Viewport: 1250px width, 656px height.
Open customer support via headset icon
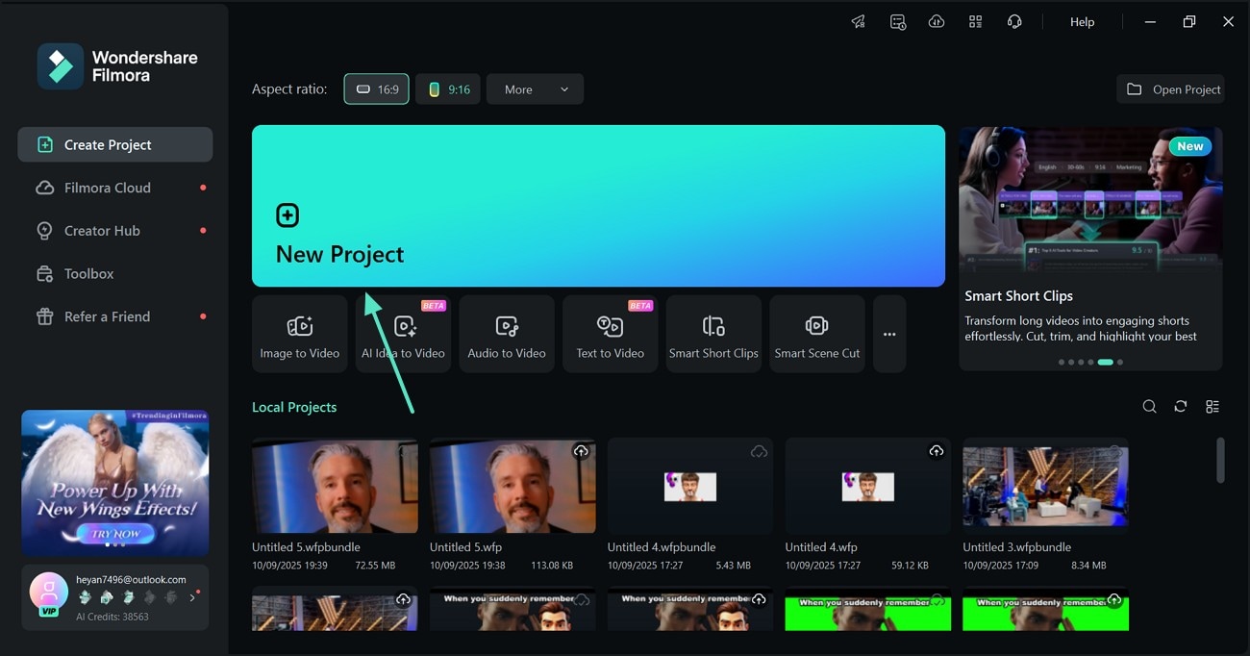coord(1014,21)
